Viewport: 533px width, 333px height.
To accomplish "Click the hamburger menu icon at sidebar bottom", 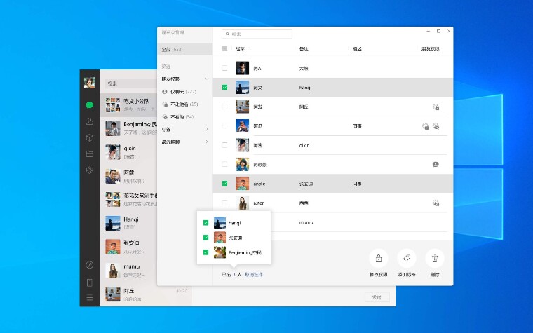I will point(89,298).
